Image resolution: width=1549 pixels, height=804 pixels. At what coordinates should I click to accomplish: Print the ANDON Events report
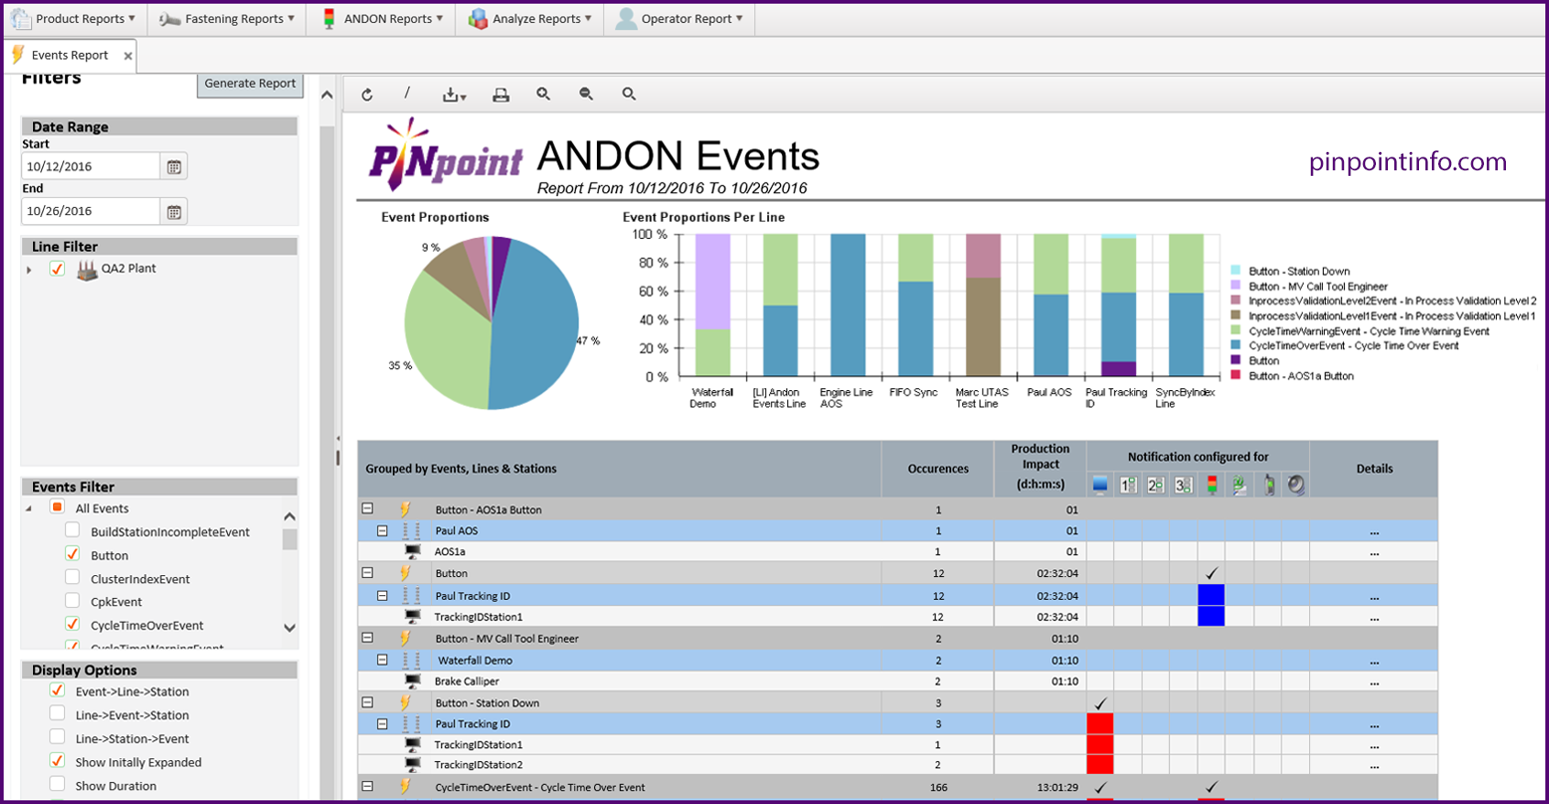coord(501,94)
